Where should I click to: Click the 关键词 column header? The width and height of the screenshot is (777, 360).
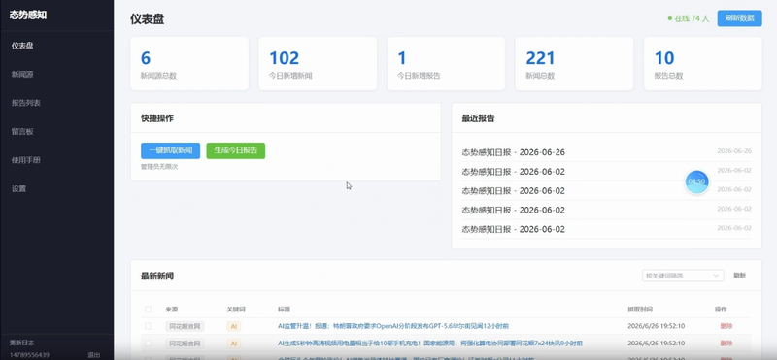click(236, 309)
